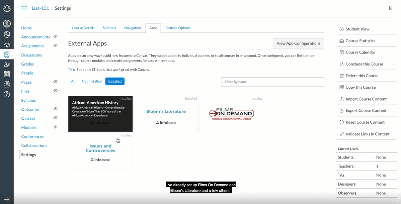This screenshot has width=401, height=204.
Task: Open Grades in course menu
Action: pyautogui.click(x=28, y=64)
